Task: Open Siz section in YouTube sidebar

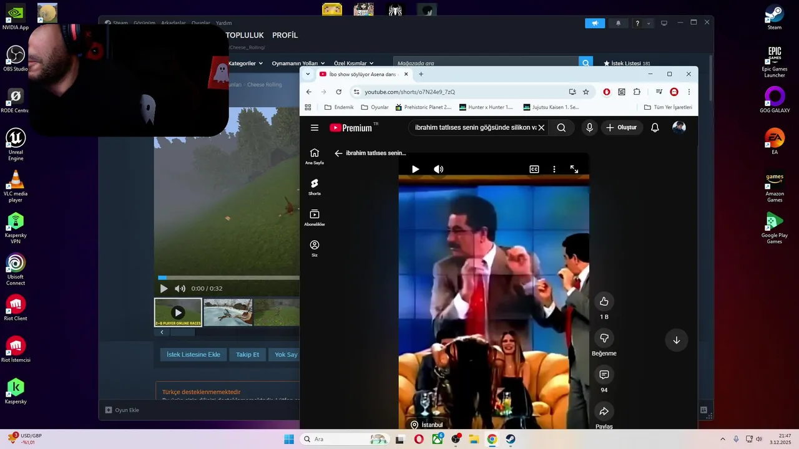Action: pyautogui.click(x=315, y=249)
